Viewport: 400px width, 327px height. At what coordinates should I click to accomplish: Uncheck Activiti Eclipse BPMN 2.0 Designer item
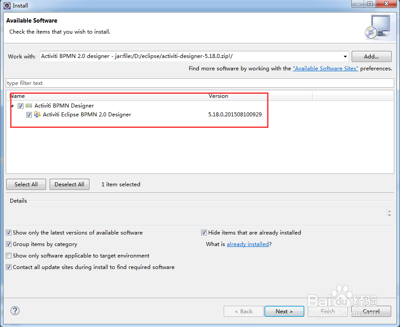(29, 115)
